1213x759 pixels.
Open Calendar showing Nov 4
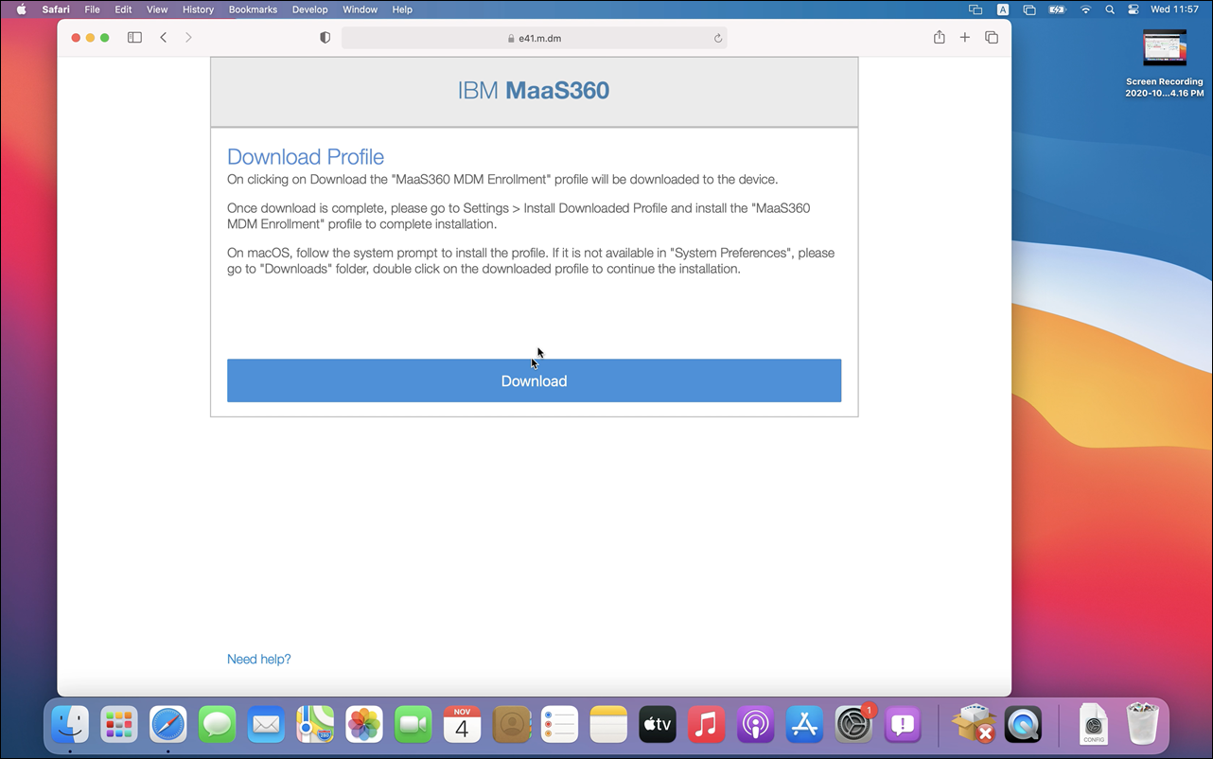click(x=462, y=725)
